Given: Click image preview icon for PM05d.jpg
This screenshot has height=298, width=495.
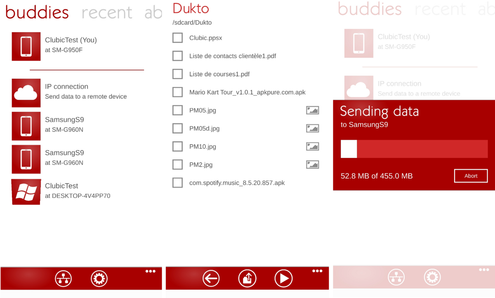Looking at the screenshot, I should pos(313,129).
